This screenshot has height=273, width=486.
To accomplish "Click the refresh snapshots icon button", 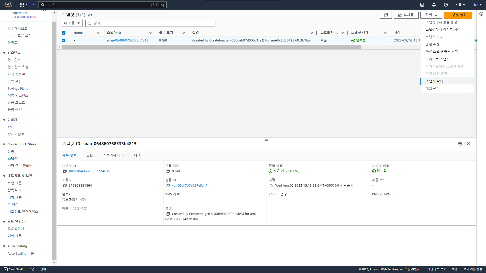I will point(386,15).
